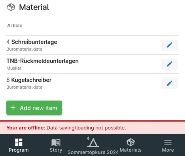The width and height of the screenshot is (185, 156).
Task: Edit the Kugelschreiber item with pencil icon
Action: click(170, 83)
